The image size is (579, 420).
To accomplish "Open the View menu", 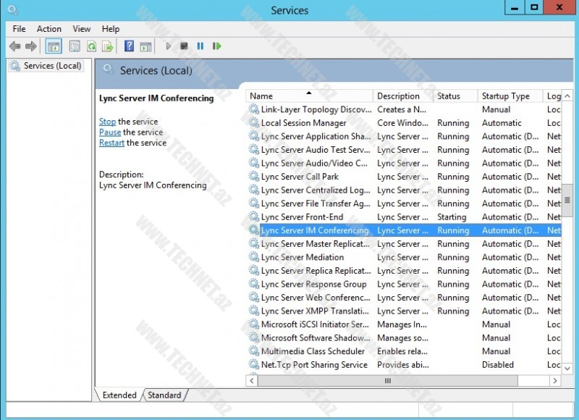I will [x=81, y=29].
